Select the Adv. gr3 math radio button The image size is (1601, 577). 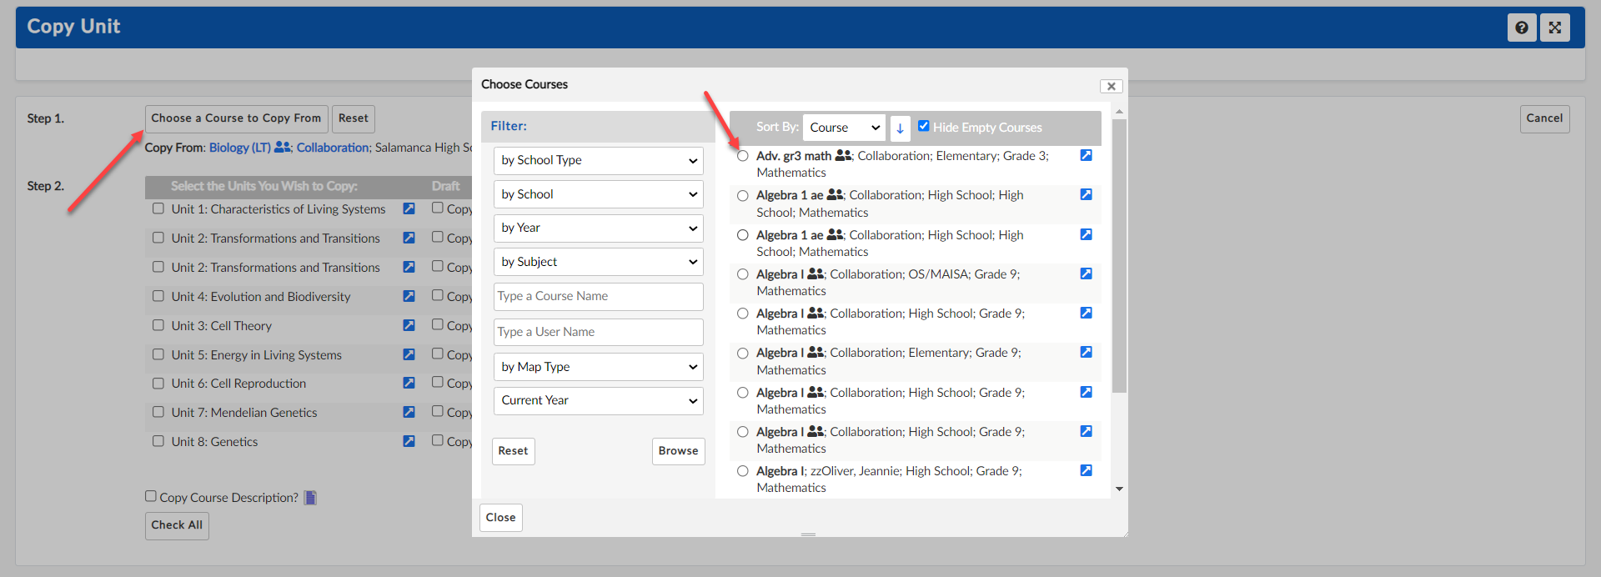742,156
